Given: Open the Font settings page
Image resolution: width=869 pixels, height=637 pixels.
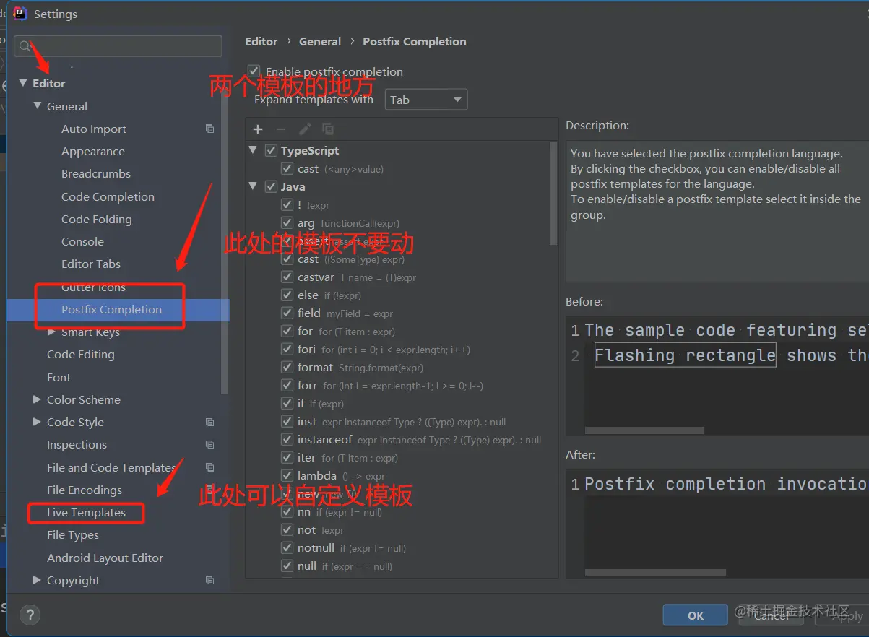Looking at the screenshot, I should (x=59, y=377).
